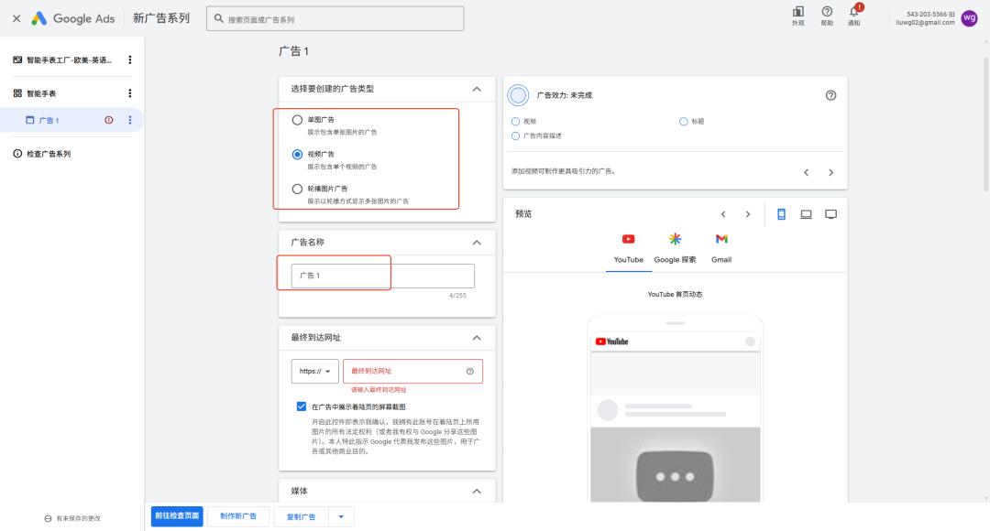Click the 外观 appearance icon
The height and width of the screenshot is (531, 990).
[797, 12]
